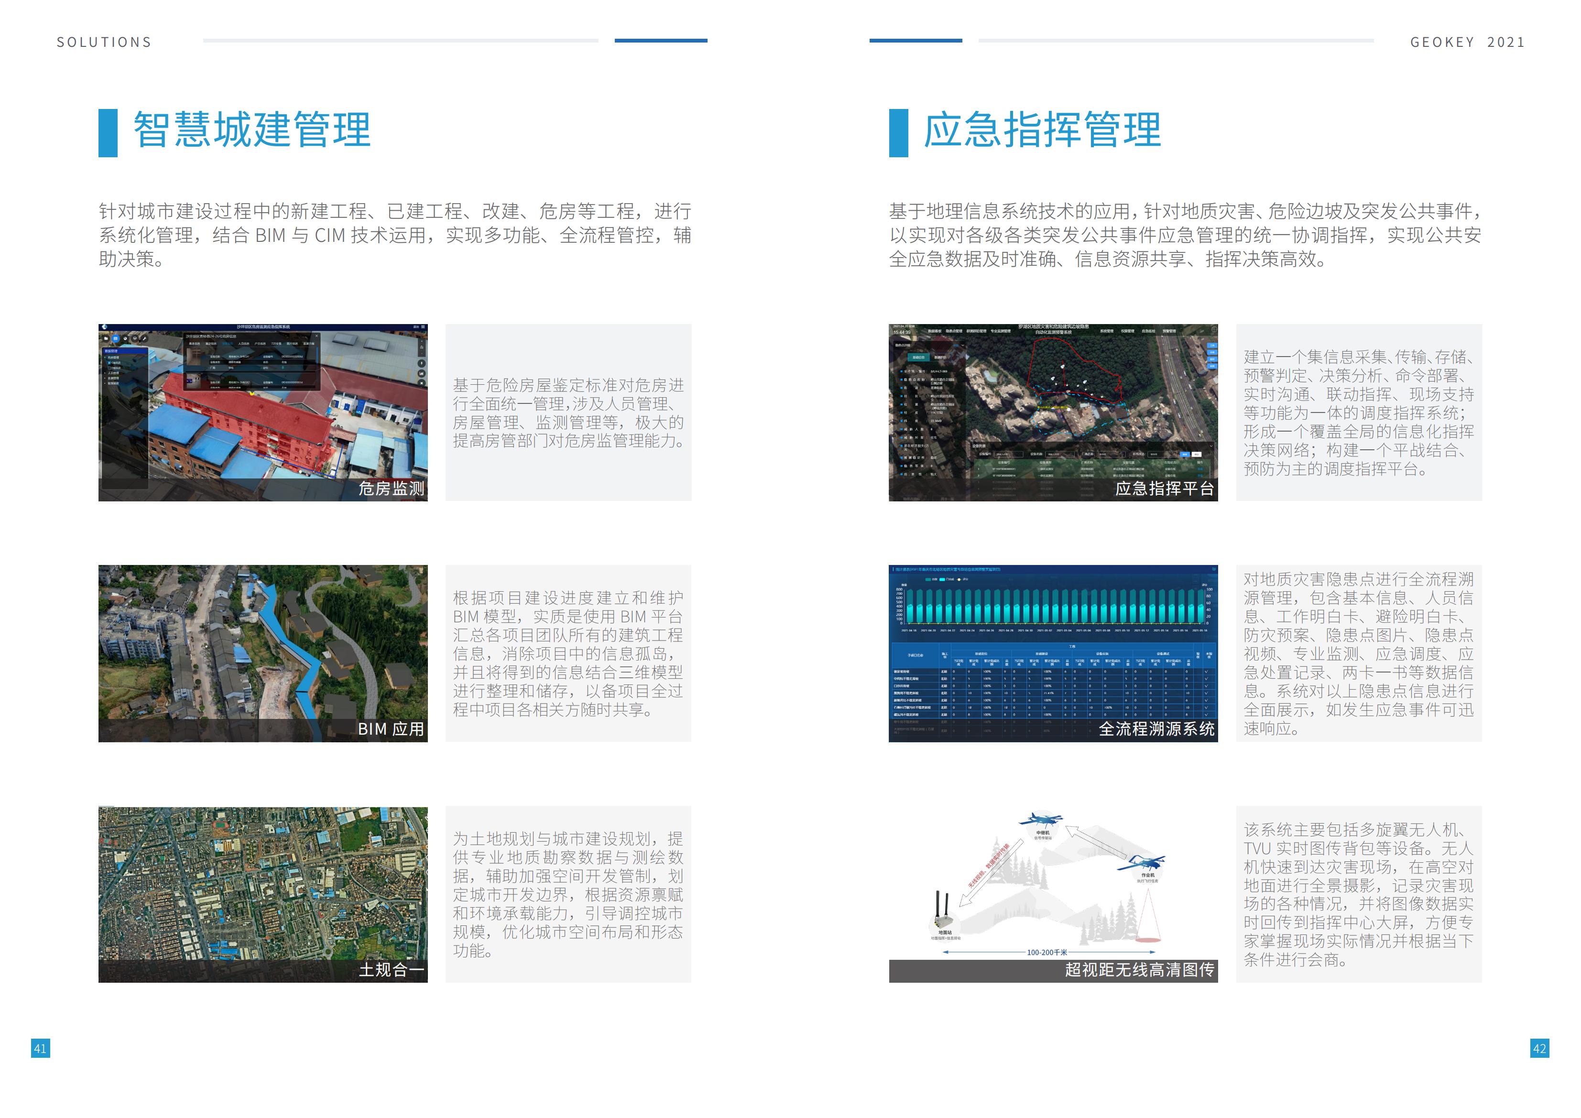Click the wrench tool icon in 危房监测 screenshot

(x=144, y=339)
